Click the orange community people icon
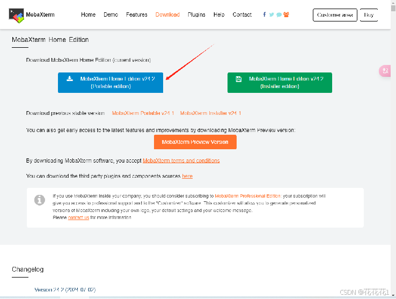The image size is (396, 299). point(286,14)
